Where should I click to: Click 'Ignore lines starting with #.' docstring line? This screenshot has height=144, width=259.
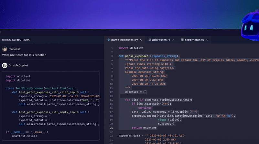point(149,64)
